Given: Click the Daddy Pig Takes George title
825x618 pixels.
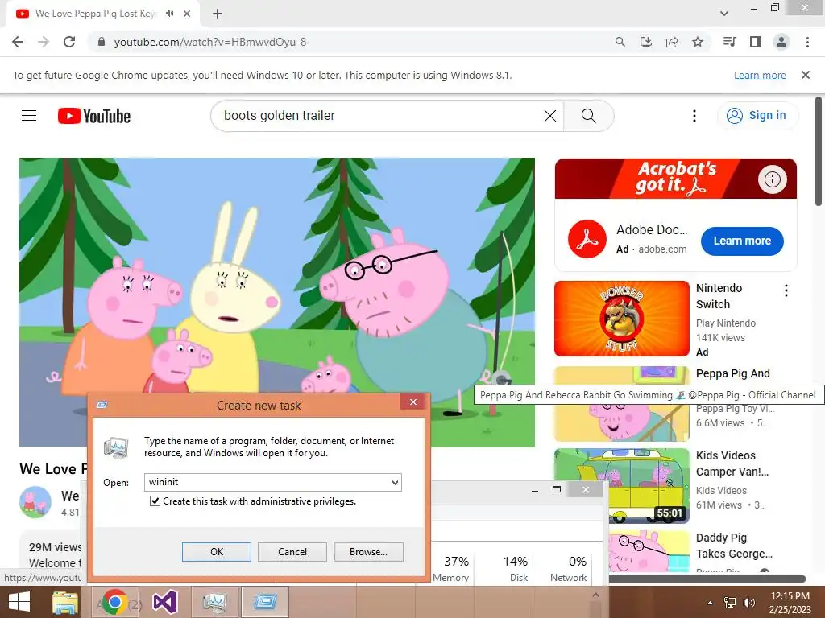Looking at the screenshot, I should coord(735,546).
